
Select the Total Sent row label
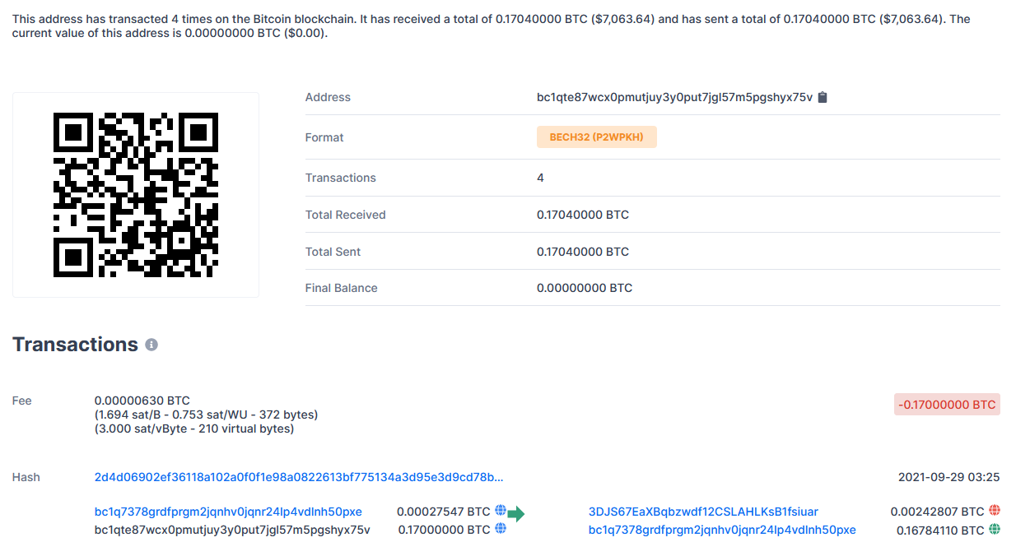tap(333, 252)
